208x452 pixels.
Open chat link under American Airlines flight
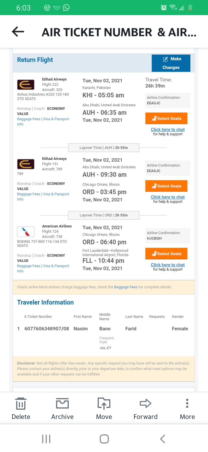click(x=168, y=265)
